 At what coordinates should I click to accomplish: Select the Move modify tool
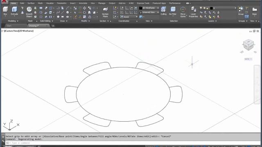point(85,8)
